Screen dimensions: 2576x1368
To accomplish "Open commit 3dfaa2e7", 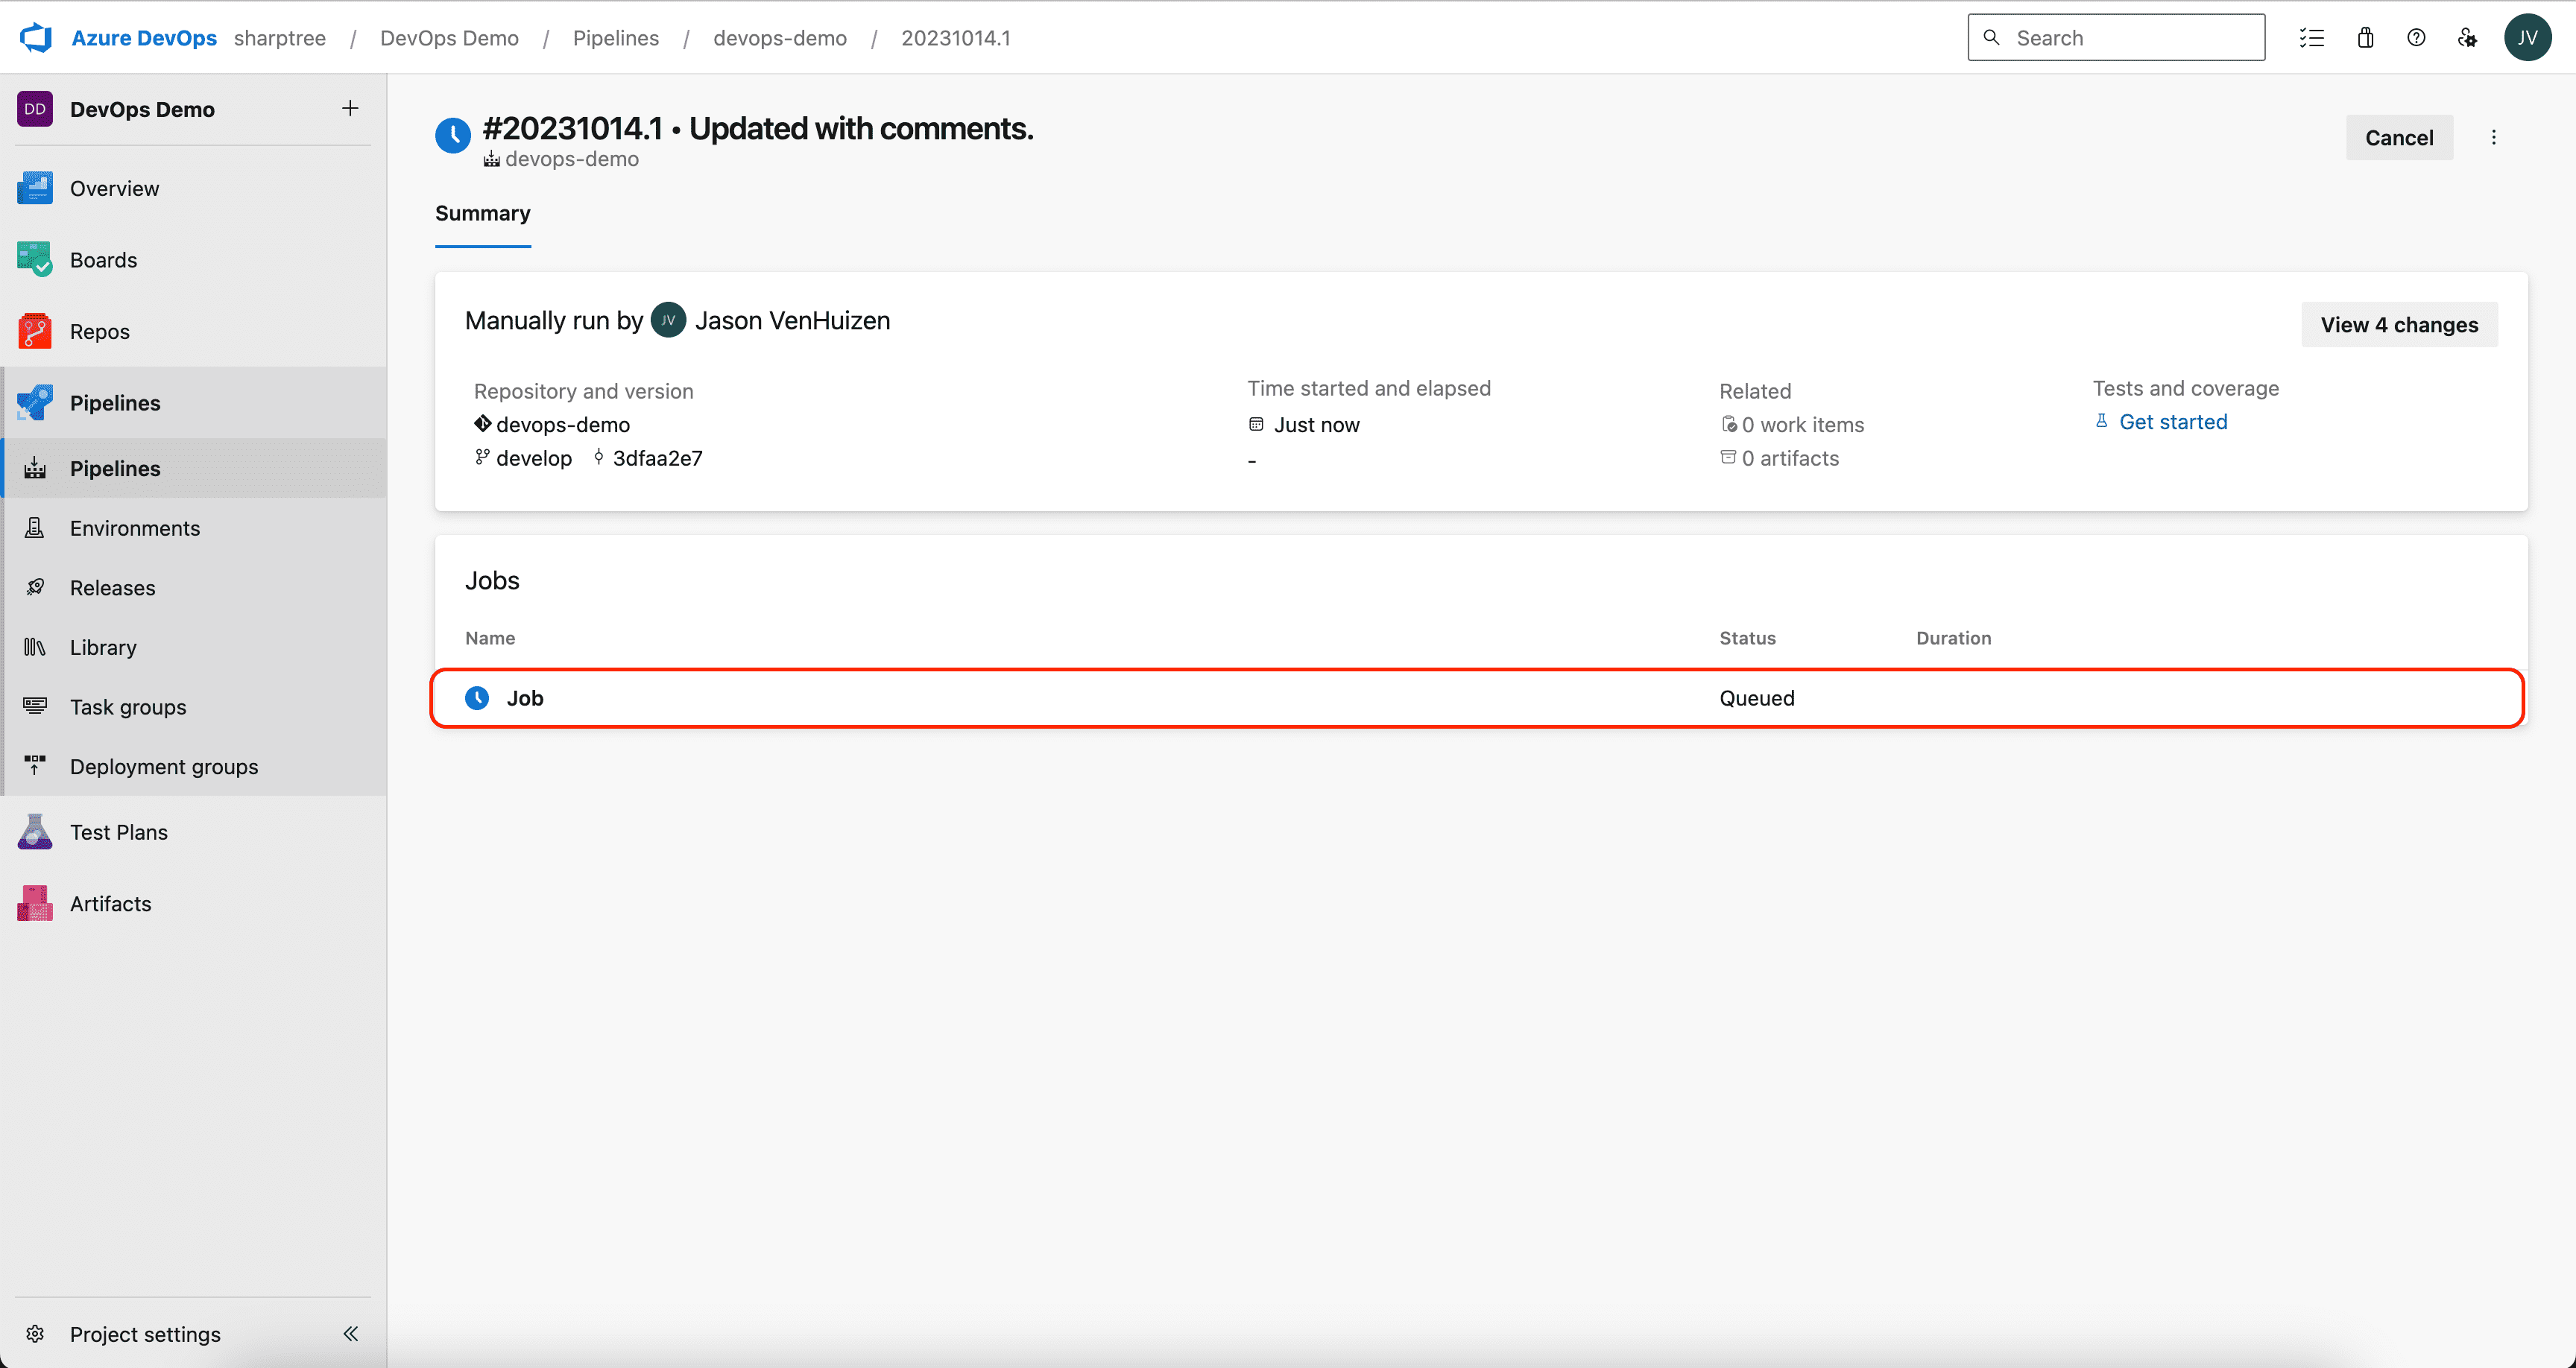I will (658, 458).
